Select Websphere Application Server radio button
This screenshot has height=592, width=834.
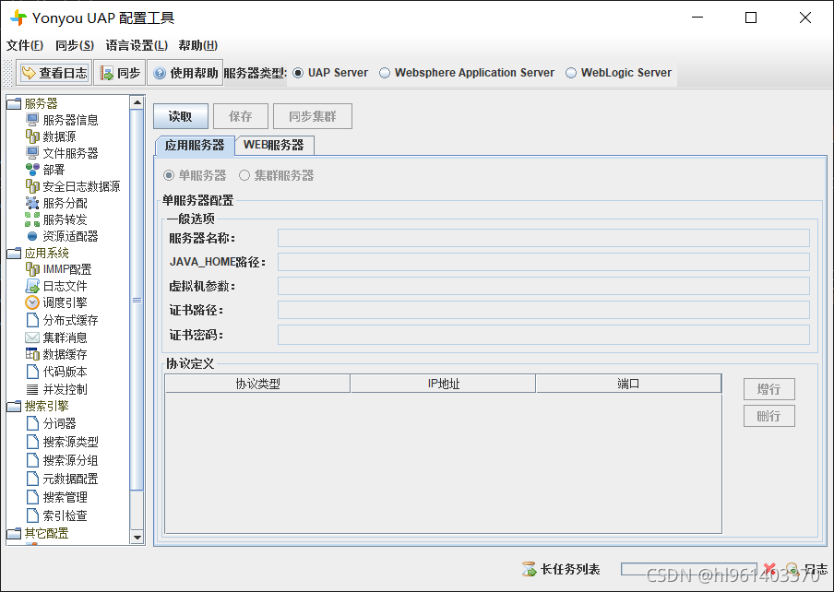click(385, 73)
